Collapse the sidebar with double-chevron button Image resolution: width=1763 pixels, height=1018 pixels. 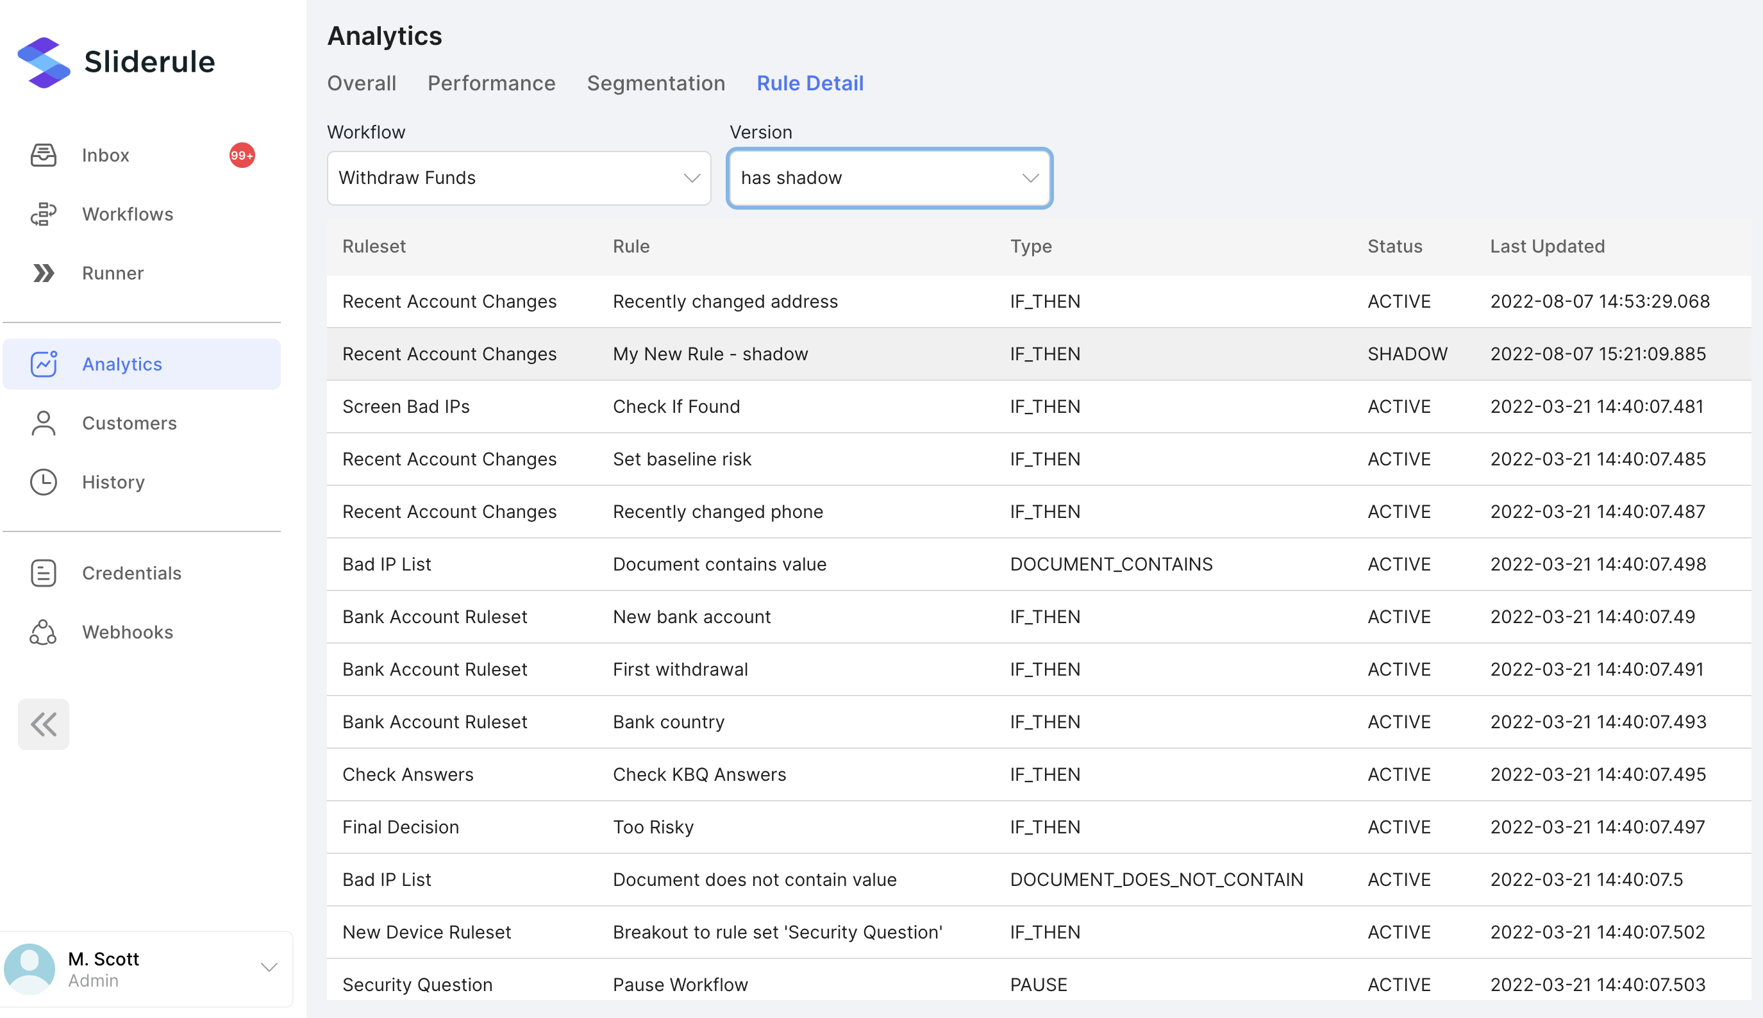pyautogui.click(x=44, y=724)
